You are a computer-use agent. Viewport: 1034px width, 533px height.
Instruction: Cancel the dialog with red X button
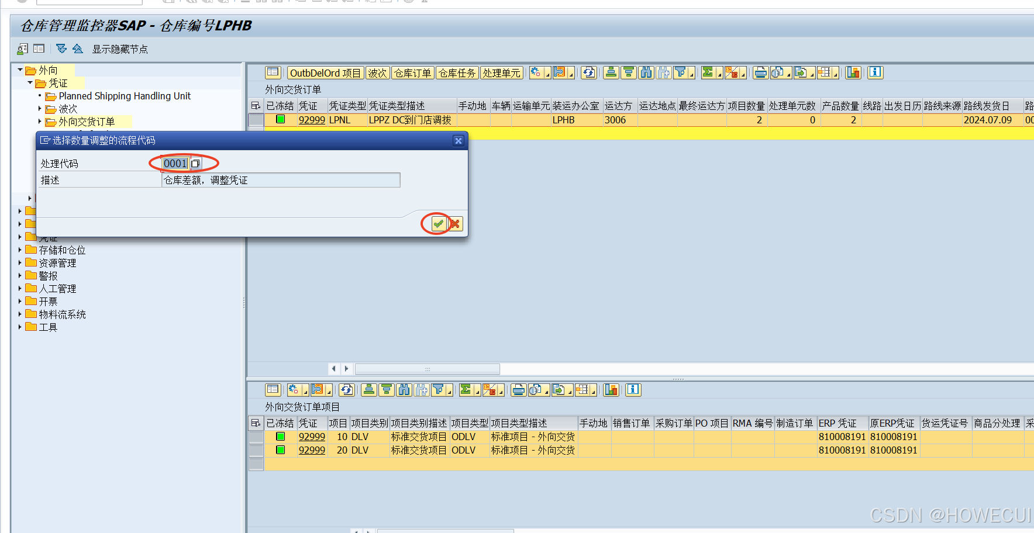455,224
